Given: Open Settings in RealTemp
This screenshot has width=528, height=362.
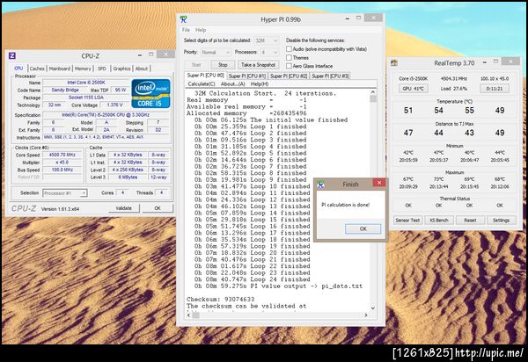Looking at the screenshot, I should click(501, 221).
